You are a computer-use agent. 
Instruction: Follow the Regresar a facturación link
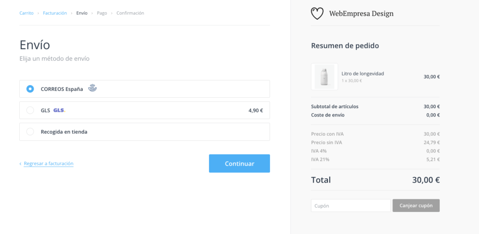click(x=49, y=163)
